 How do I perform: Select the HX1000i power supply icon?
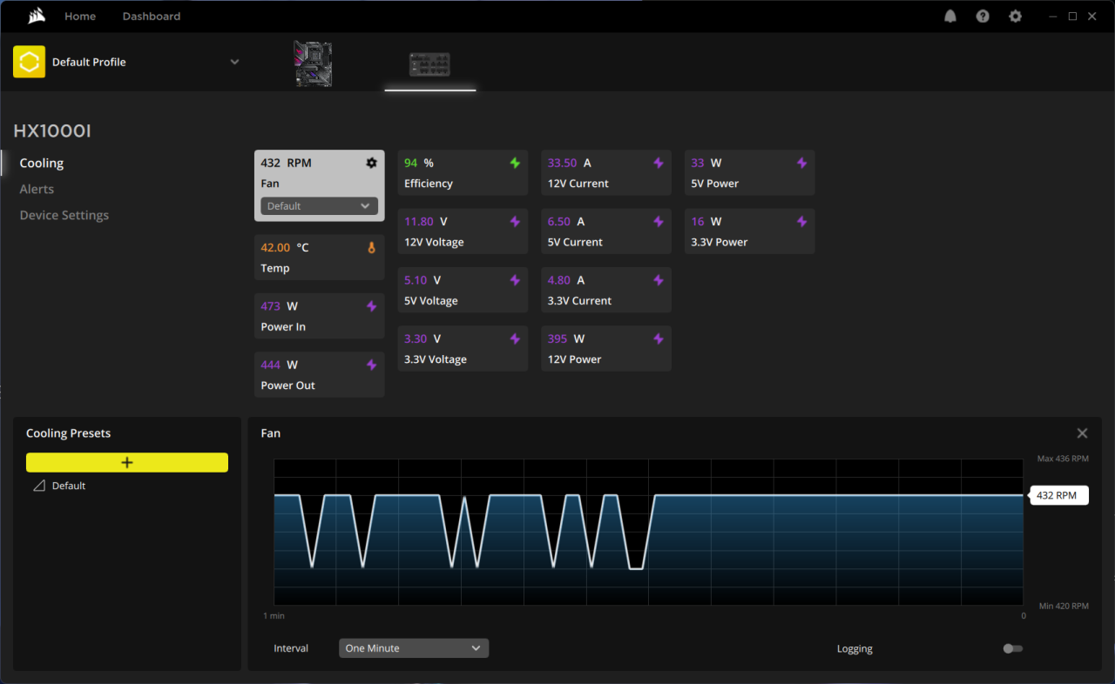429,64
